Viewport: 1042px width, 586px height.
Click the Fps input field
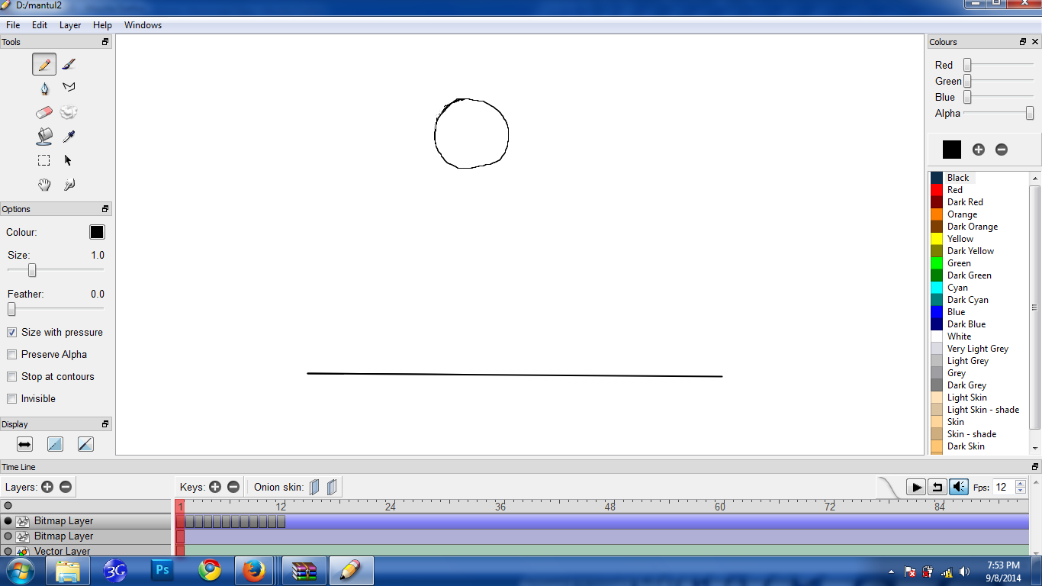click(x=1004, y=487)
